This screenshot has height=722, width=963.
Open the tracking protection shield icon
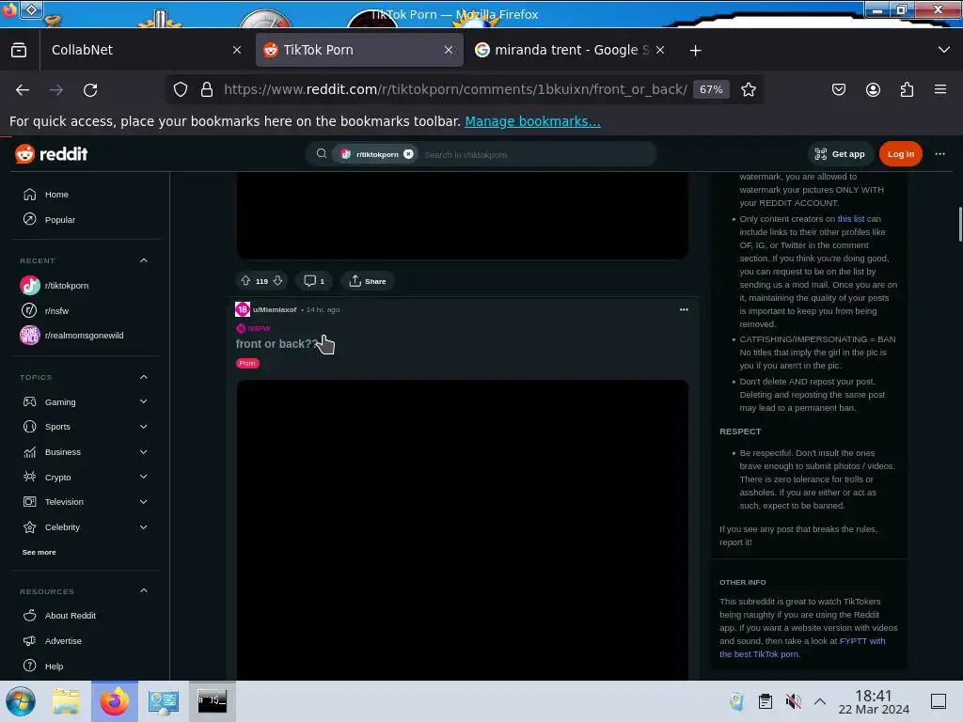pyautogui.click(x=180, y=89)
